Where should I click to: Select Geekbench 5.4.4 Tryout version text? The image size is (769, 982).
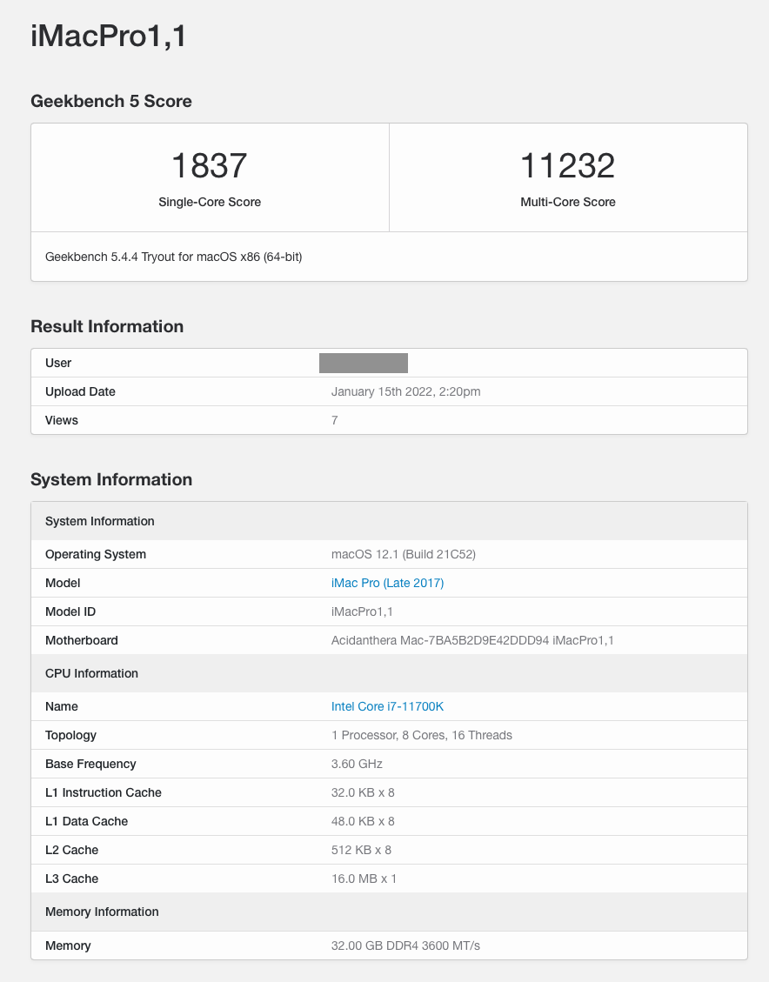point(173,257)
